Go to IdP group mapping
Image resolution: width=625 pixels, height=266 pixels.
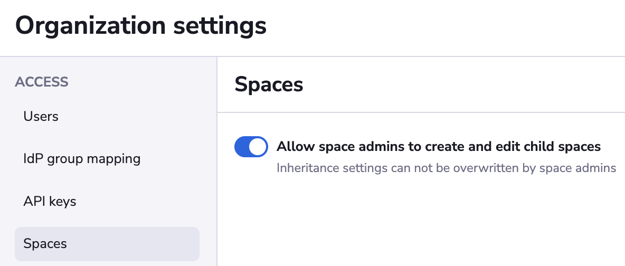(82, 158)
